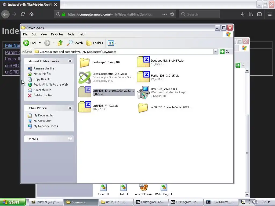
Task: Switch to unSPIDE 4.0.3 taskbar button
Action: [x=116, y=202]
